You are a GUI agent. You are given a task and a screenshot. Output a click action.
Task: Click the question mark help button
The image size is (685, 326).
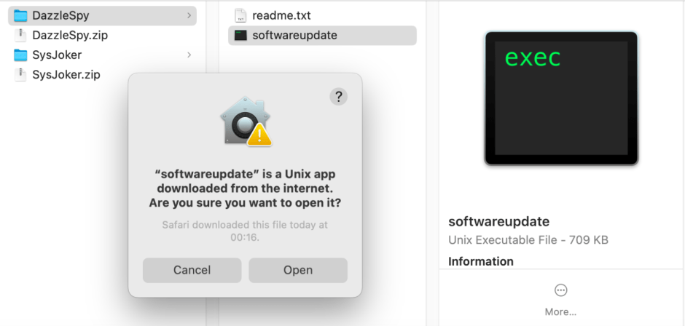[338, 97]
